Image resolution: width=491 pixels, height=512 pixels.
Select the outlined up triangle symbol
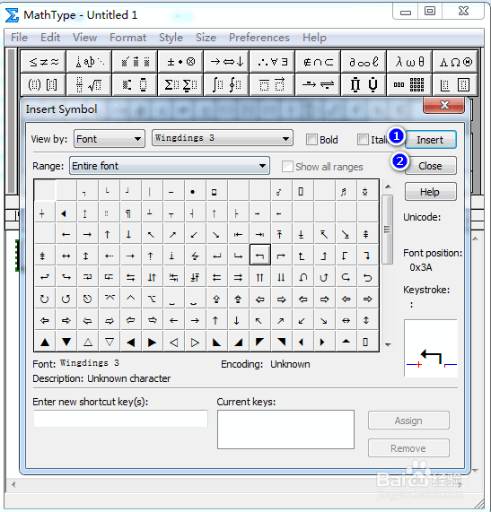88,342
